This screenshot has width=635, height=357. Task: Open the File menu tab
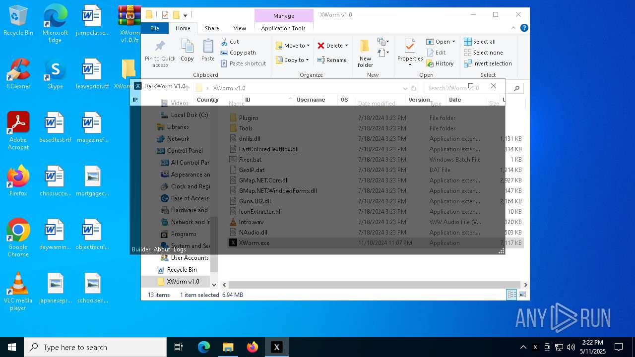click(155, 28)
